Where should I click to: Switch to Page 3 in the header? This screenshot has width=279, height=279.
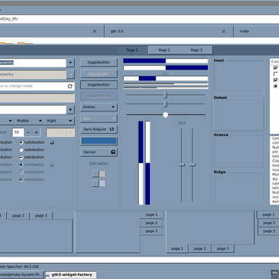coord(197,50)
